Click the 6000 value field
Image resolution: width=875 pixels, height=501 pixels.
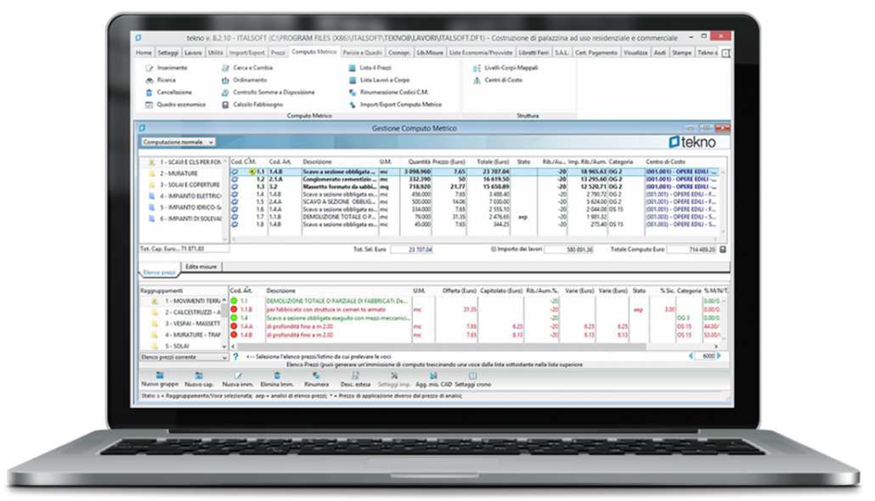click(x=705, y=356)
